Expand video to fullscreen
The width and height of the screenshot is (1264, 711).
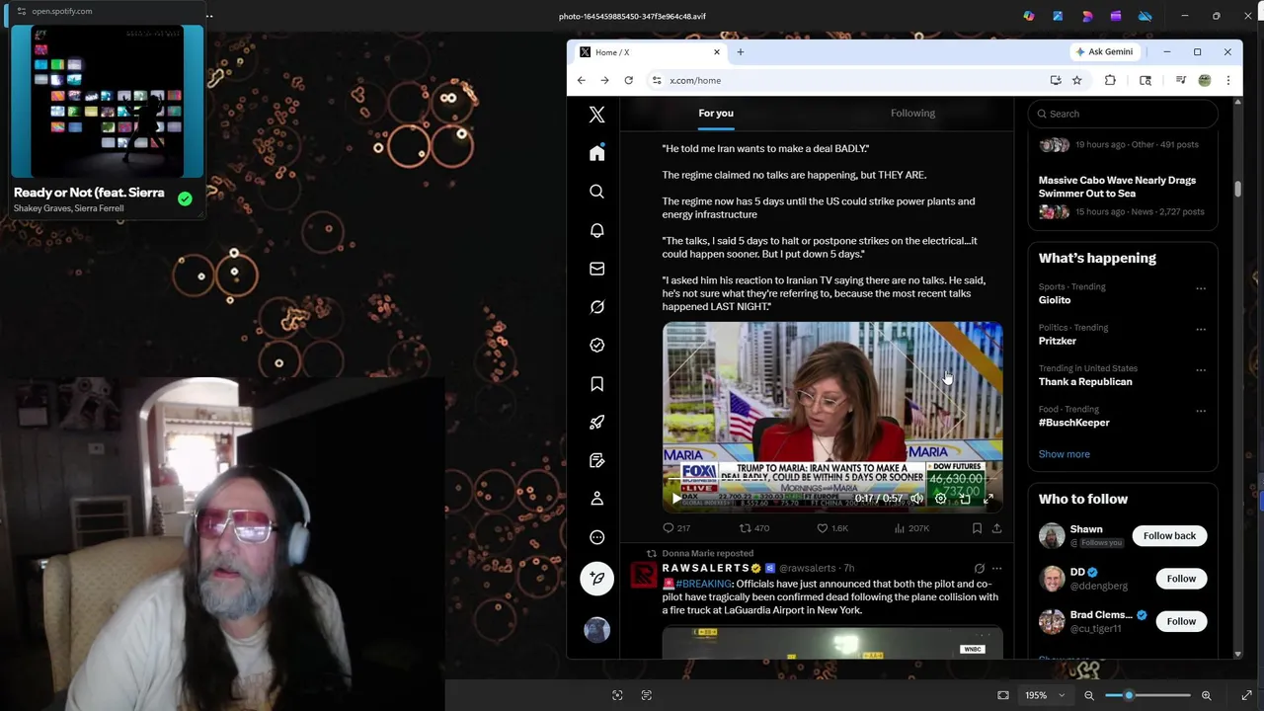tap(988, 500)
